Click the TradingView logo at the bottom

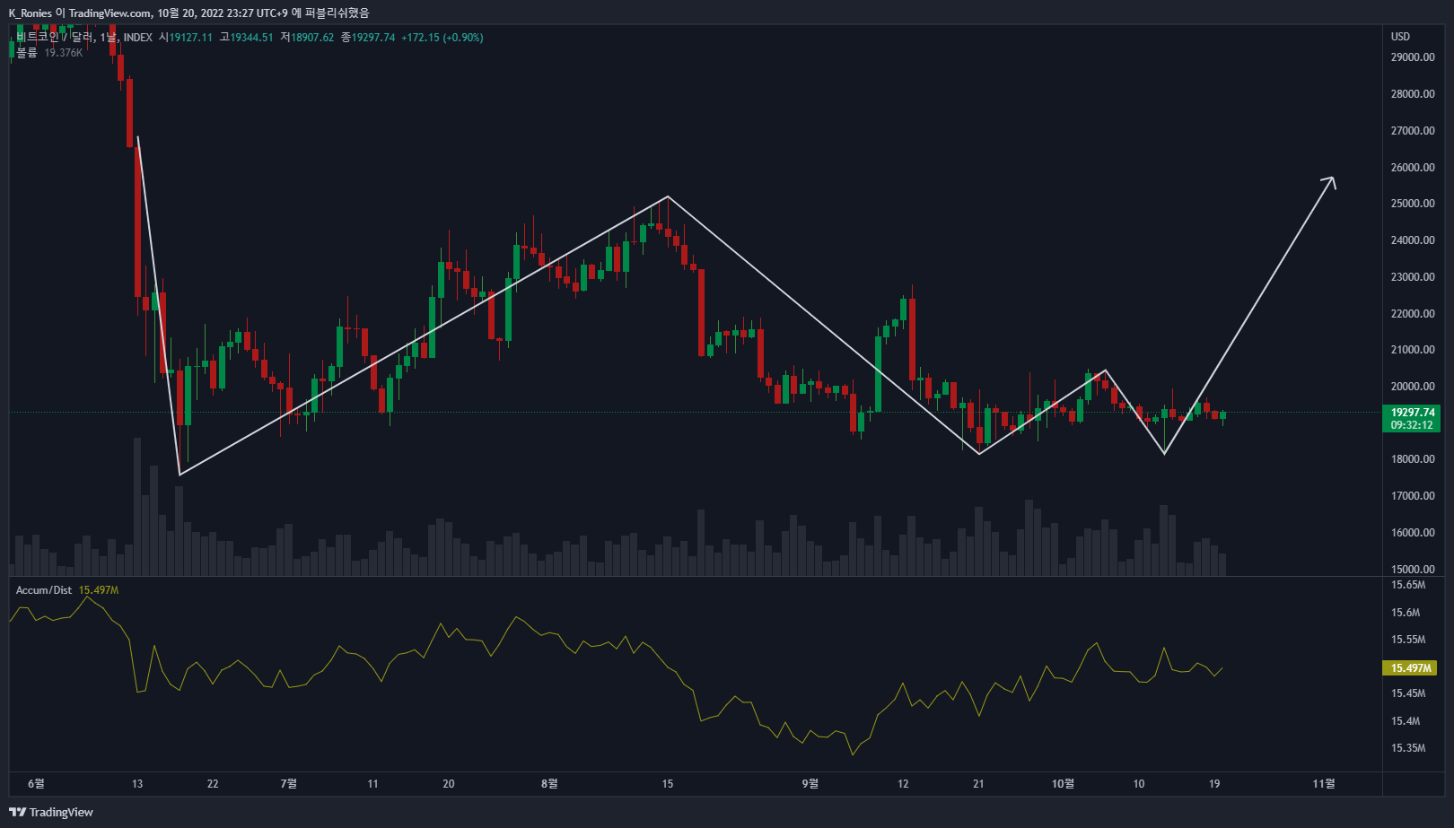click(x=51, y=812)
